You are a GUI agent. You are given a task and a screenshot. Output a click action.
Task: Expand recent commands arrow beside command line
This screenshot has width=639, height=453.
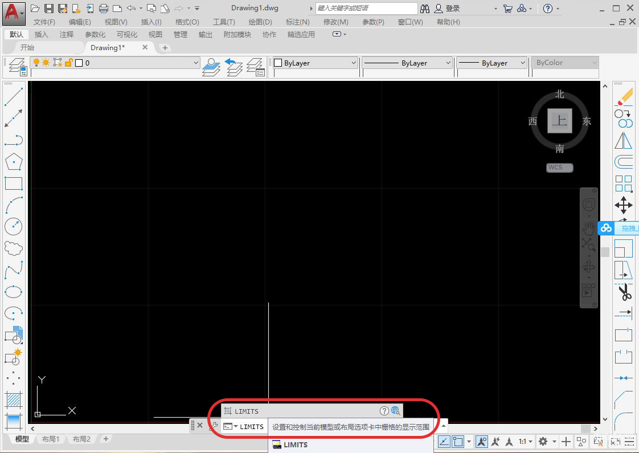point(235,426)
